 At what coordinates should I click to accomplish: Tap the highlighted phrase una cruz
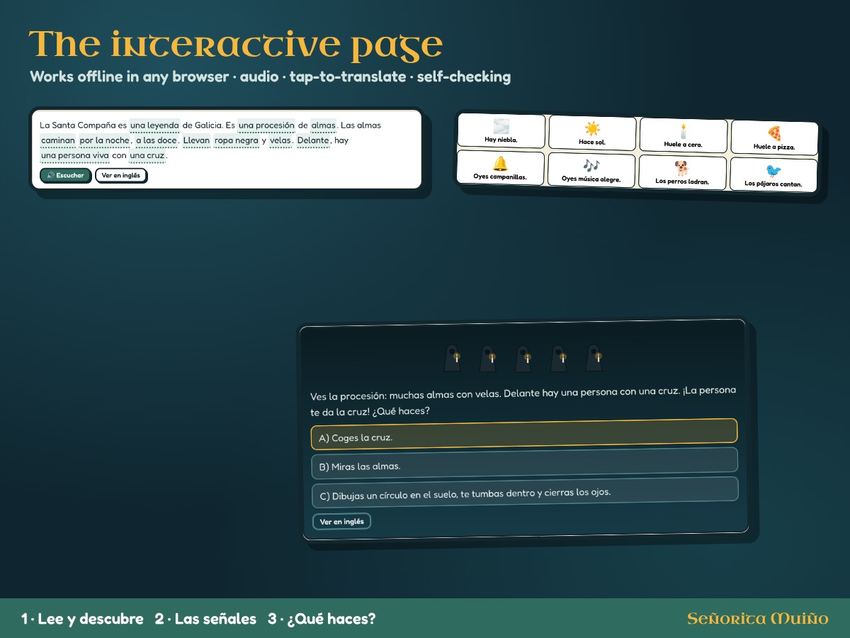point(147,155)
